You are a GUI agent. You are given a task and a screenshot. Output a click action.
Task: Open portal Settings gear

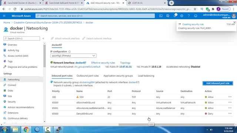(x=182, y=16)
